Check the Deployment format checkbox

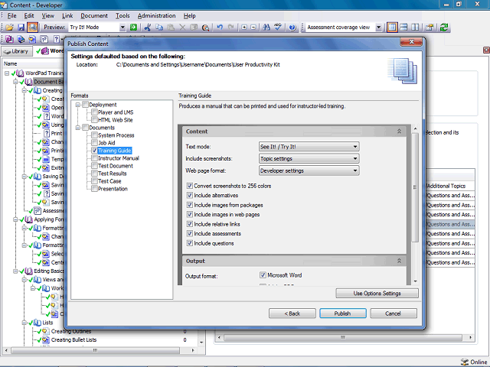(x=85, y=105)
